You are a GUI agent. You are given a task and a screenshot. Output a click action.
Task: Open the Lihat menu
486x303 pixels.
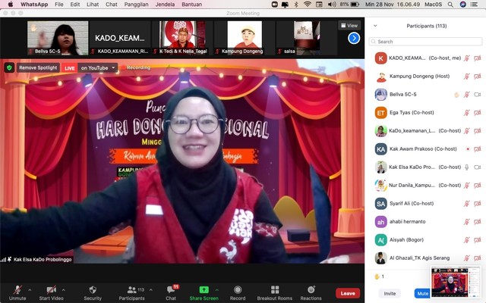click(93, 5)
